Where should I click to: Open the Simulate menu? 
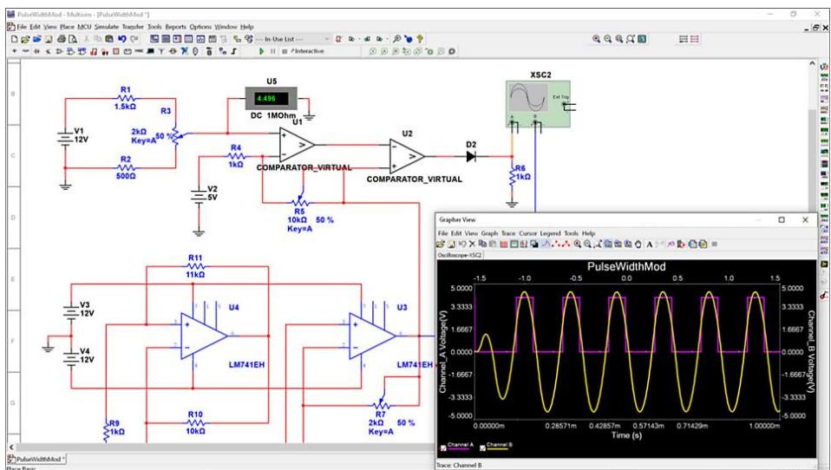(106, 28)
